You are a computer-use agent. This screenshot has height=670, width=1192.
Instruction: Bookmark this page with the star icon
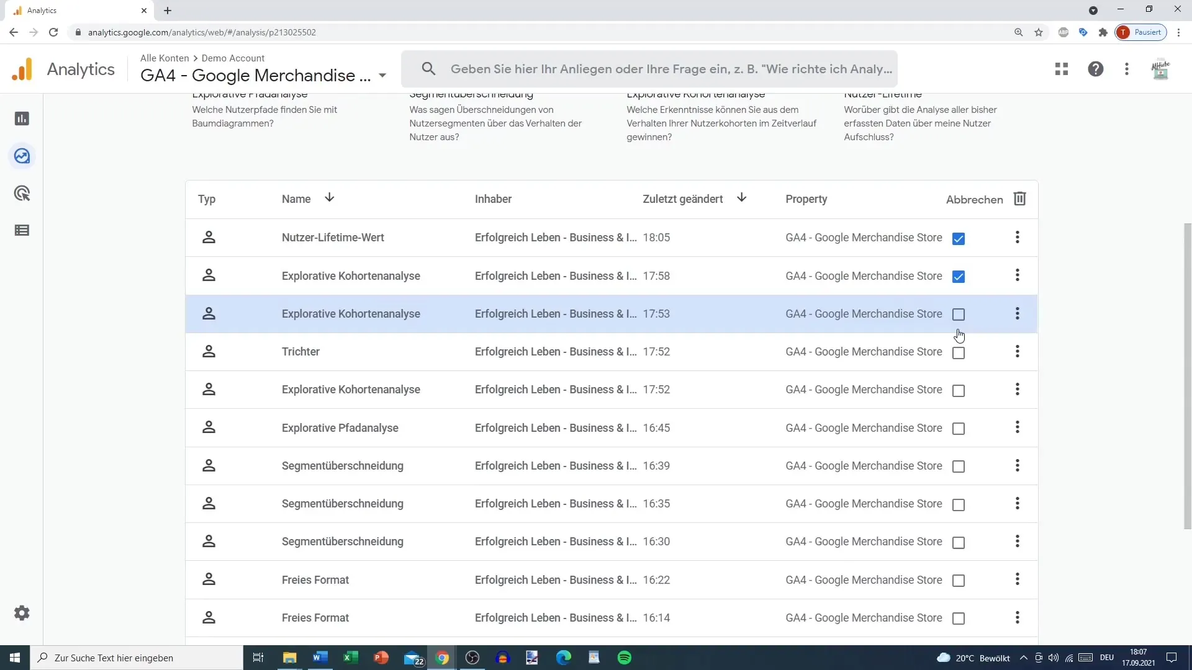[1039, 32]
